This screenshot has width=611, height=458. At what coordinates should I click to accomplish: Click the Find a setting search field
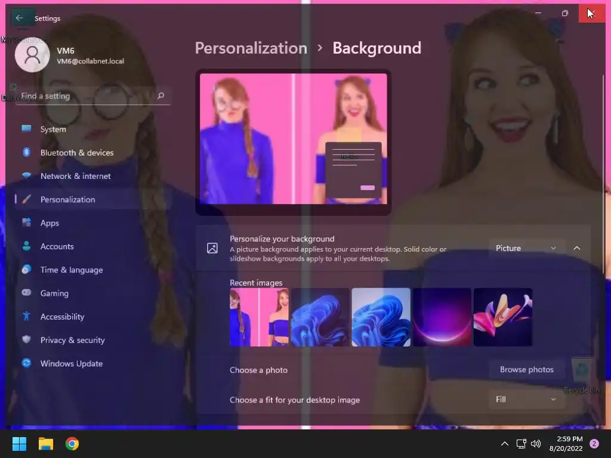click(x=92, y=96)
